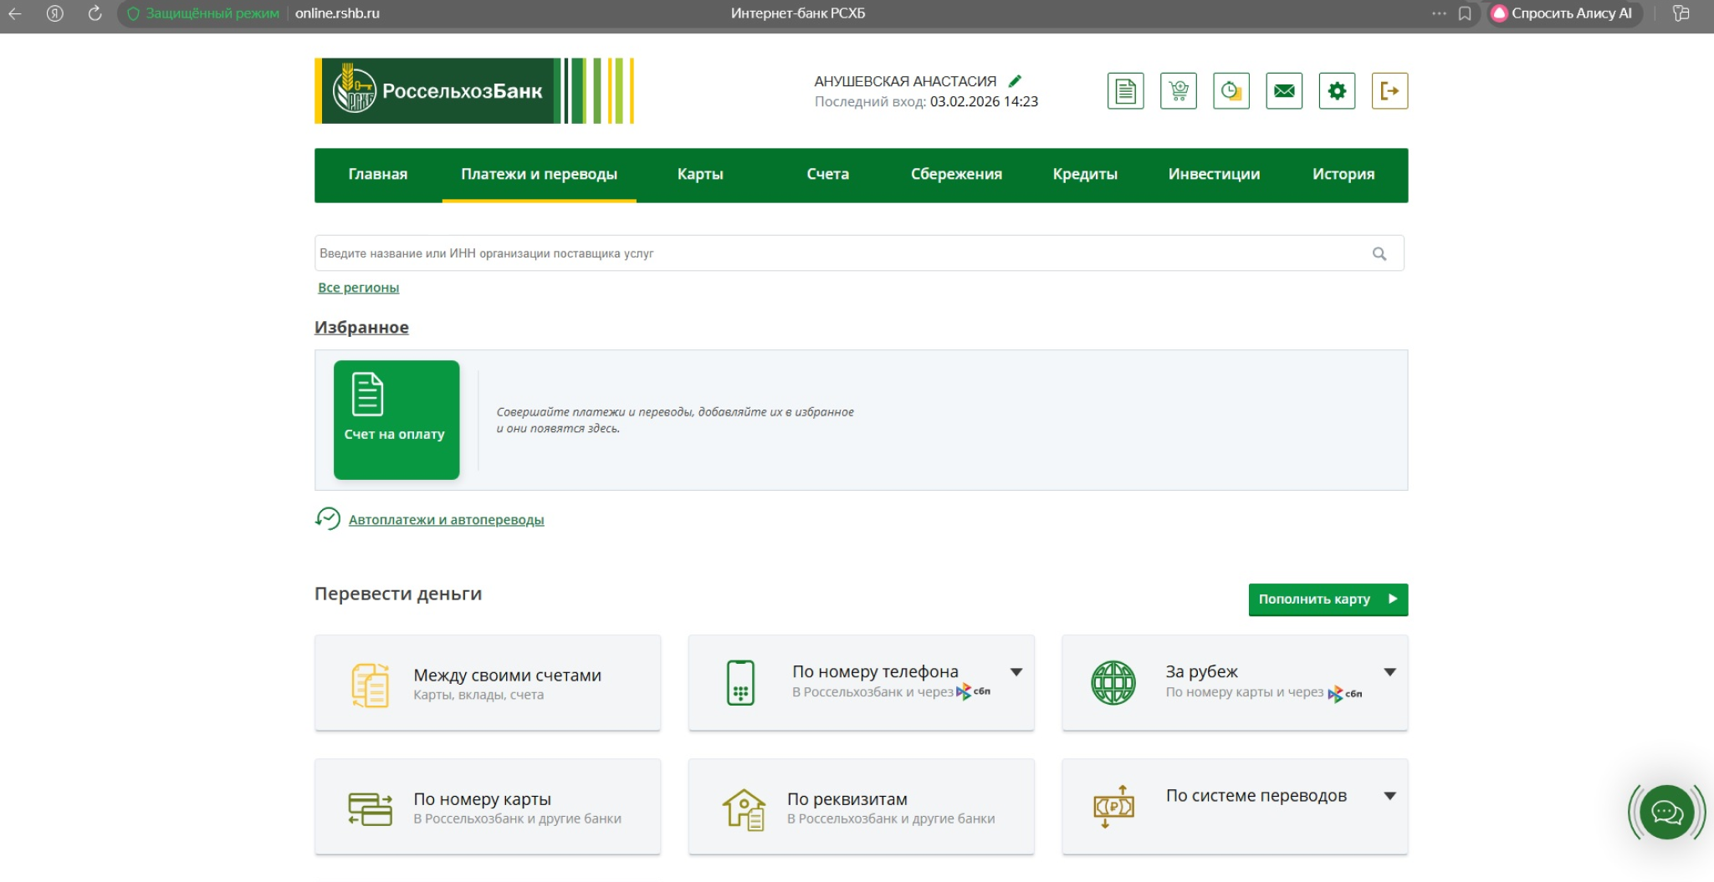Click the search magnifier icon
The height and width of the screenshot is (882, 1714).
point(1379,254)
